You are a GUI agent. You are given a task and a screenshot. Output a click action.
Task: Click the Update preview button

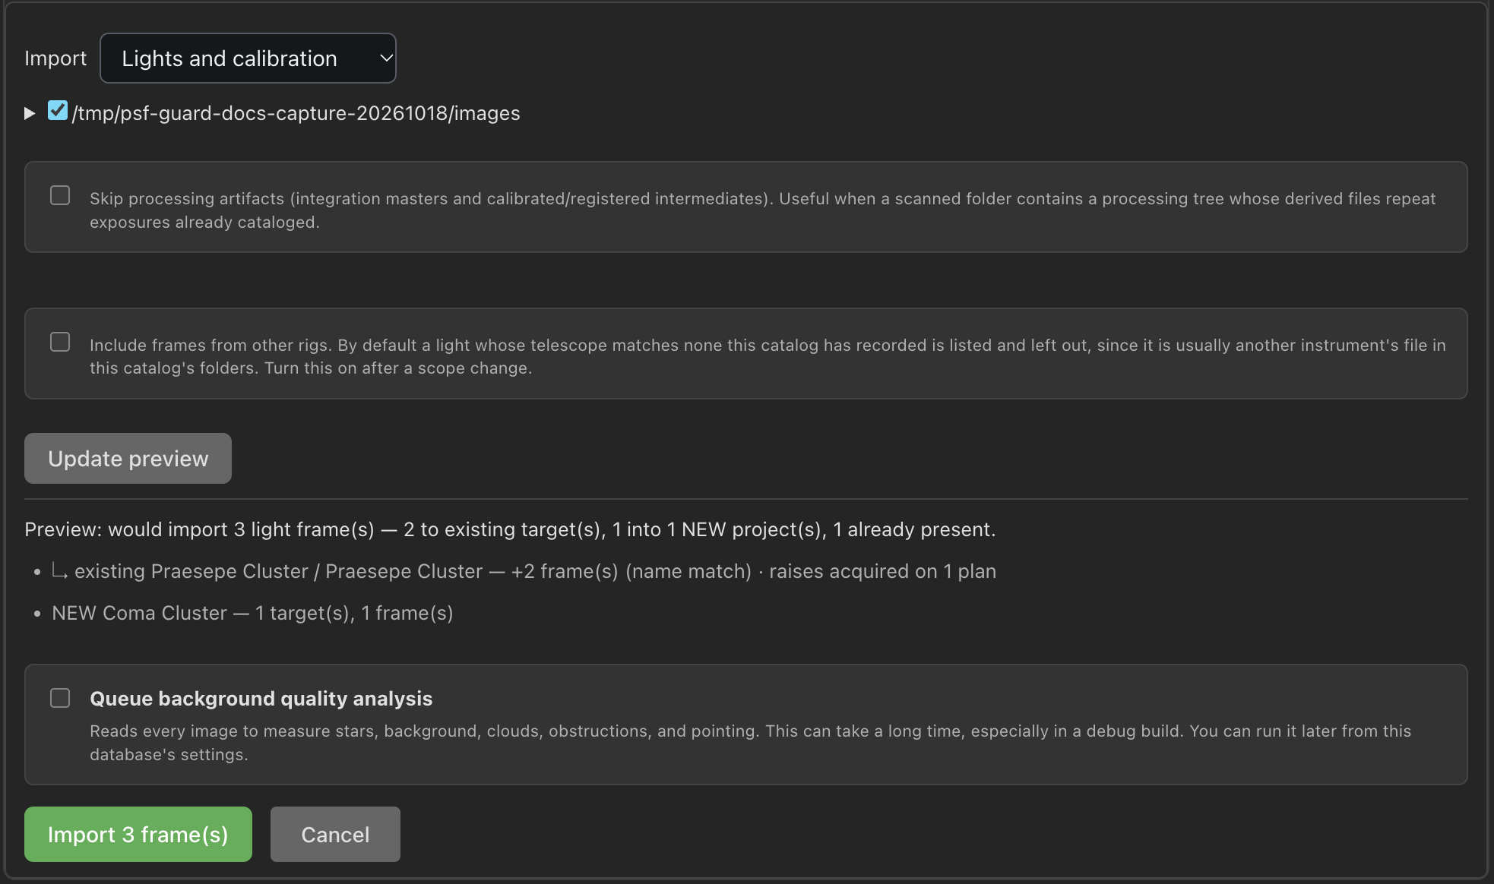[x=128, y=459]
